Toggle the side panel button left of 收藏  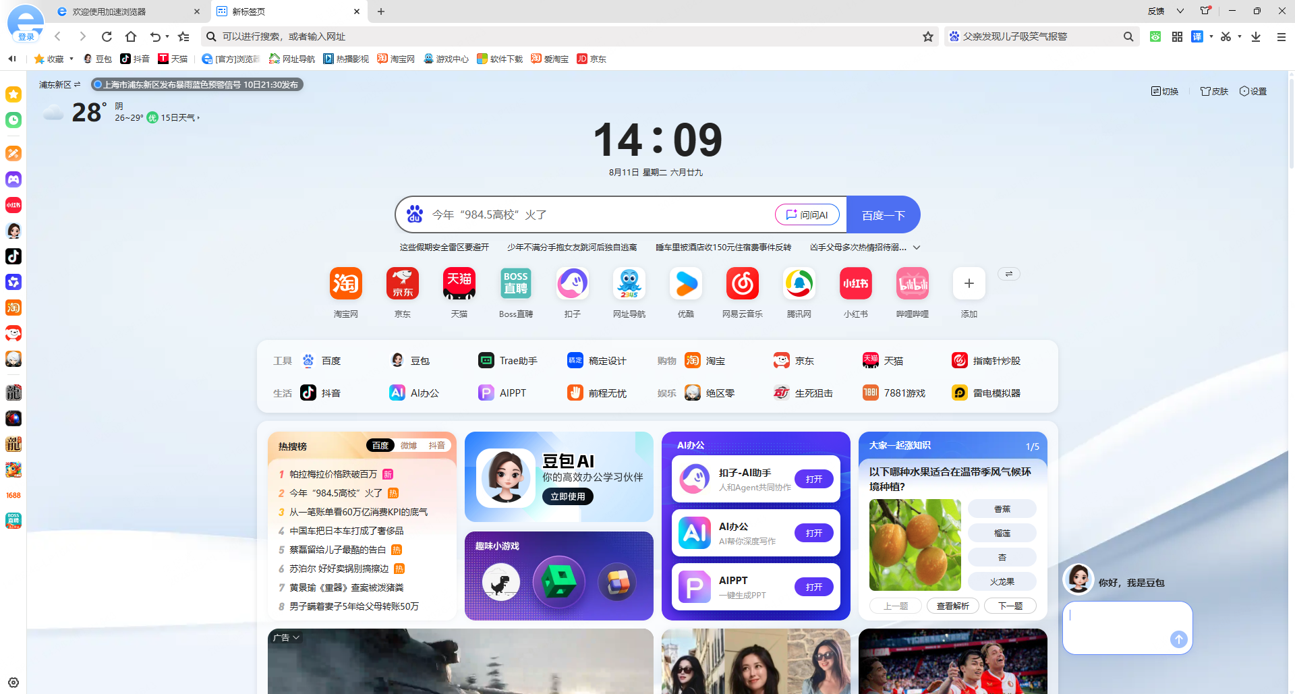pos(12,59)
